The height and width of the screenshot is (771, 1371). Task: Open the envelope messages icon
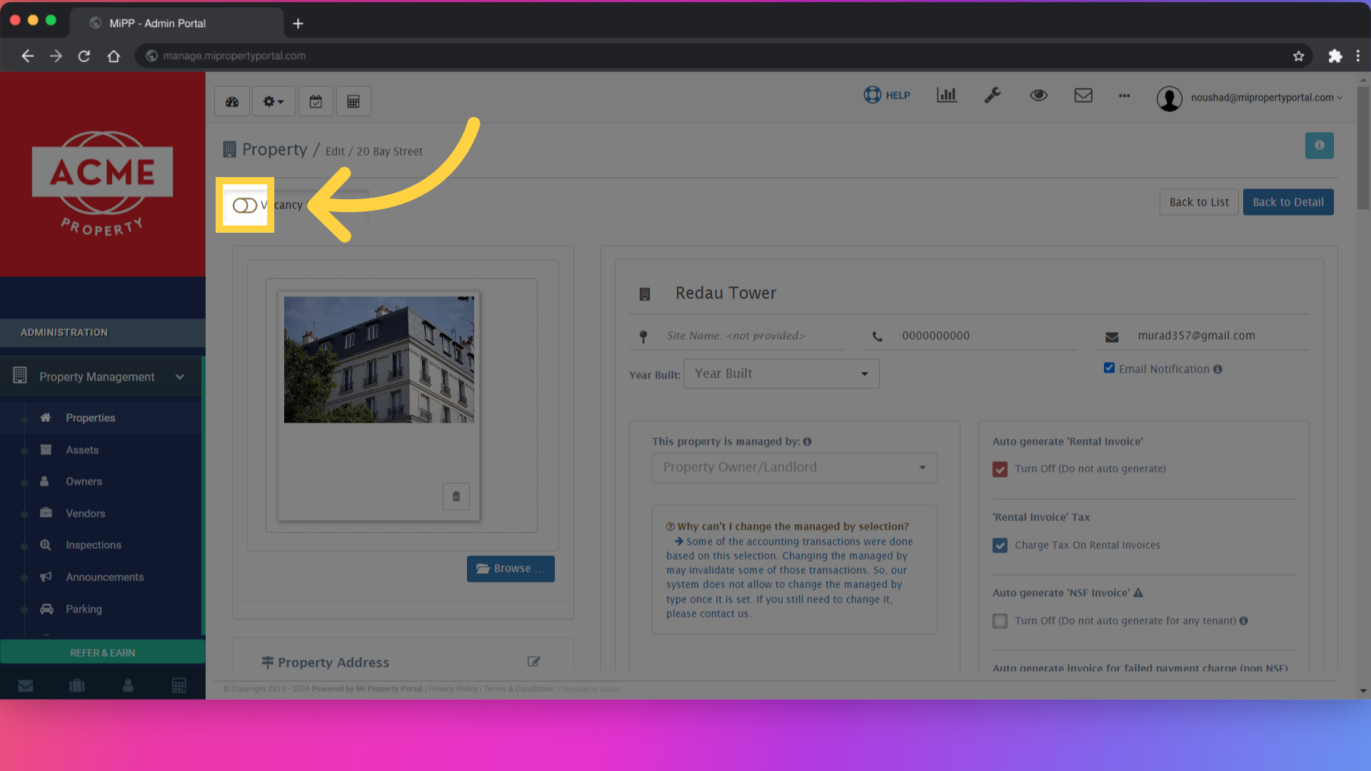tap(1083, 95)
